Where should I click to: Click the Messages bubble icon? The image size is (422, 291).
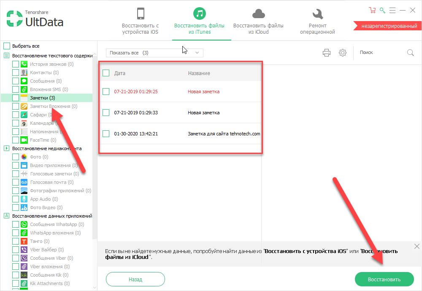24,81
